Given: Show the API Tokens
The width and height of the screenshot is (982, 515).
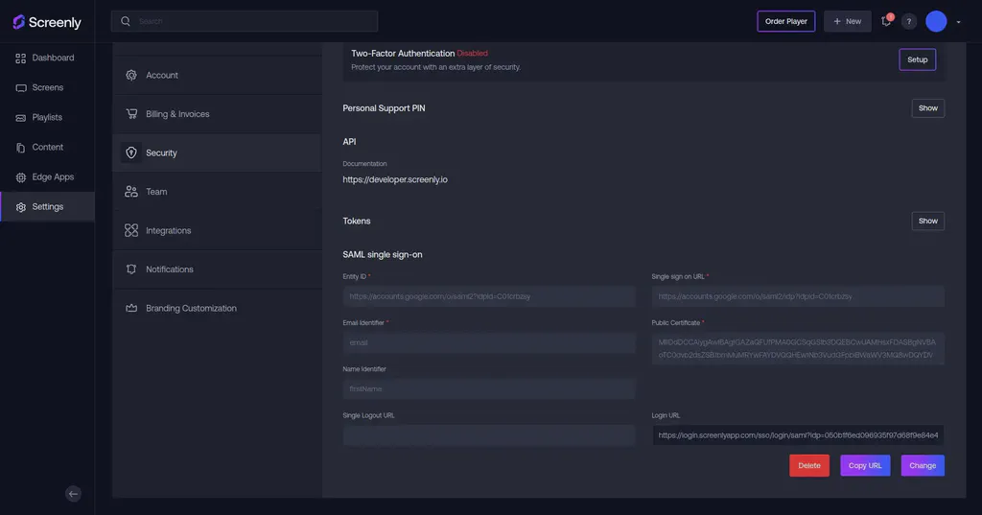Looking at the screenshot, I should coord(927,221).
